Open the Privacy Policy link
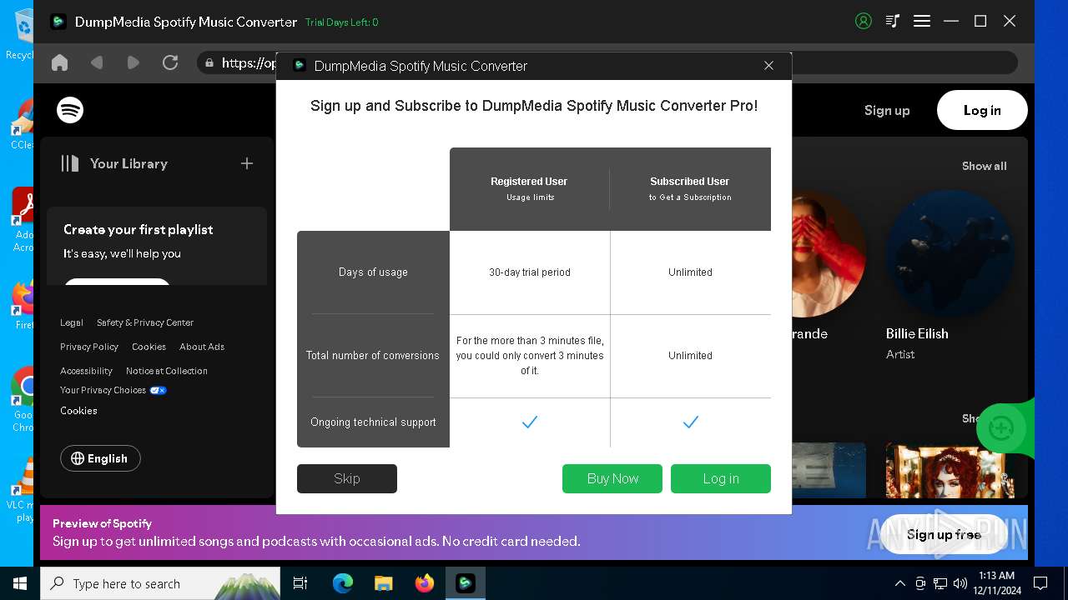 [x=89, y=347]
